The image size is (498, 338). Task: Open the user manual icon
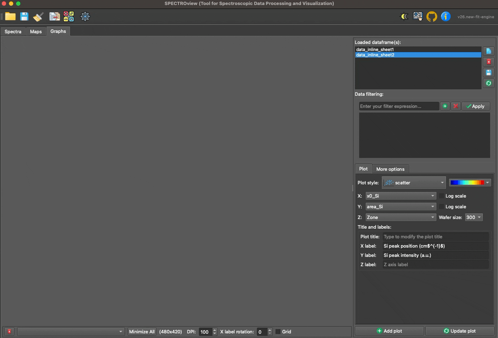418,16
